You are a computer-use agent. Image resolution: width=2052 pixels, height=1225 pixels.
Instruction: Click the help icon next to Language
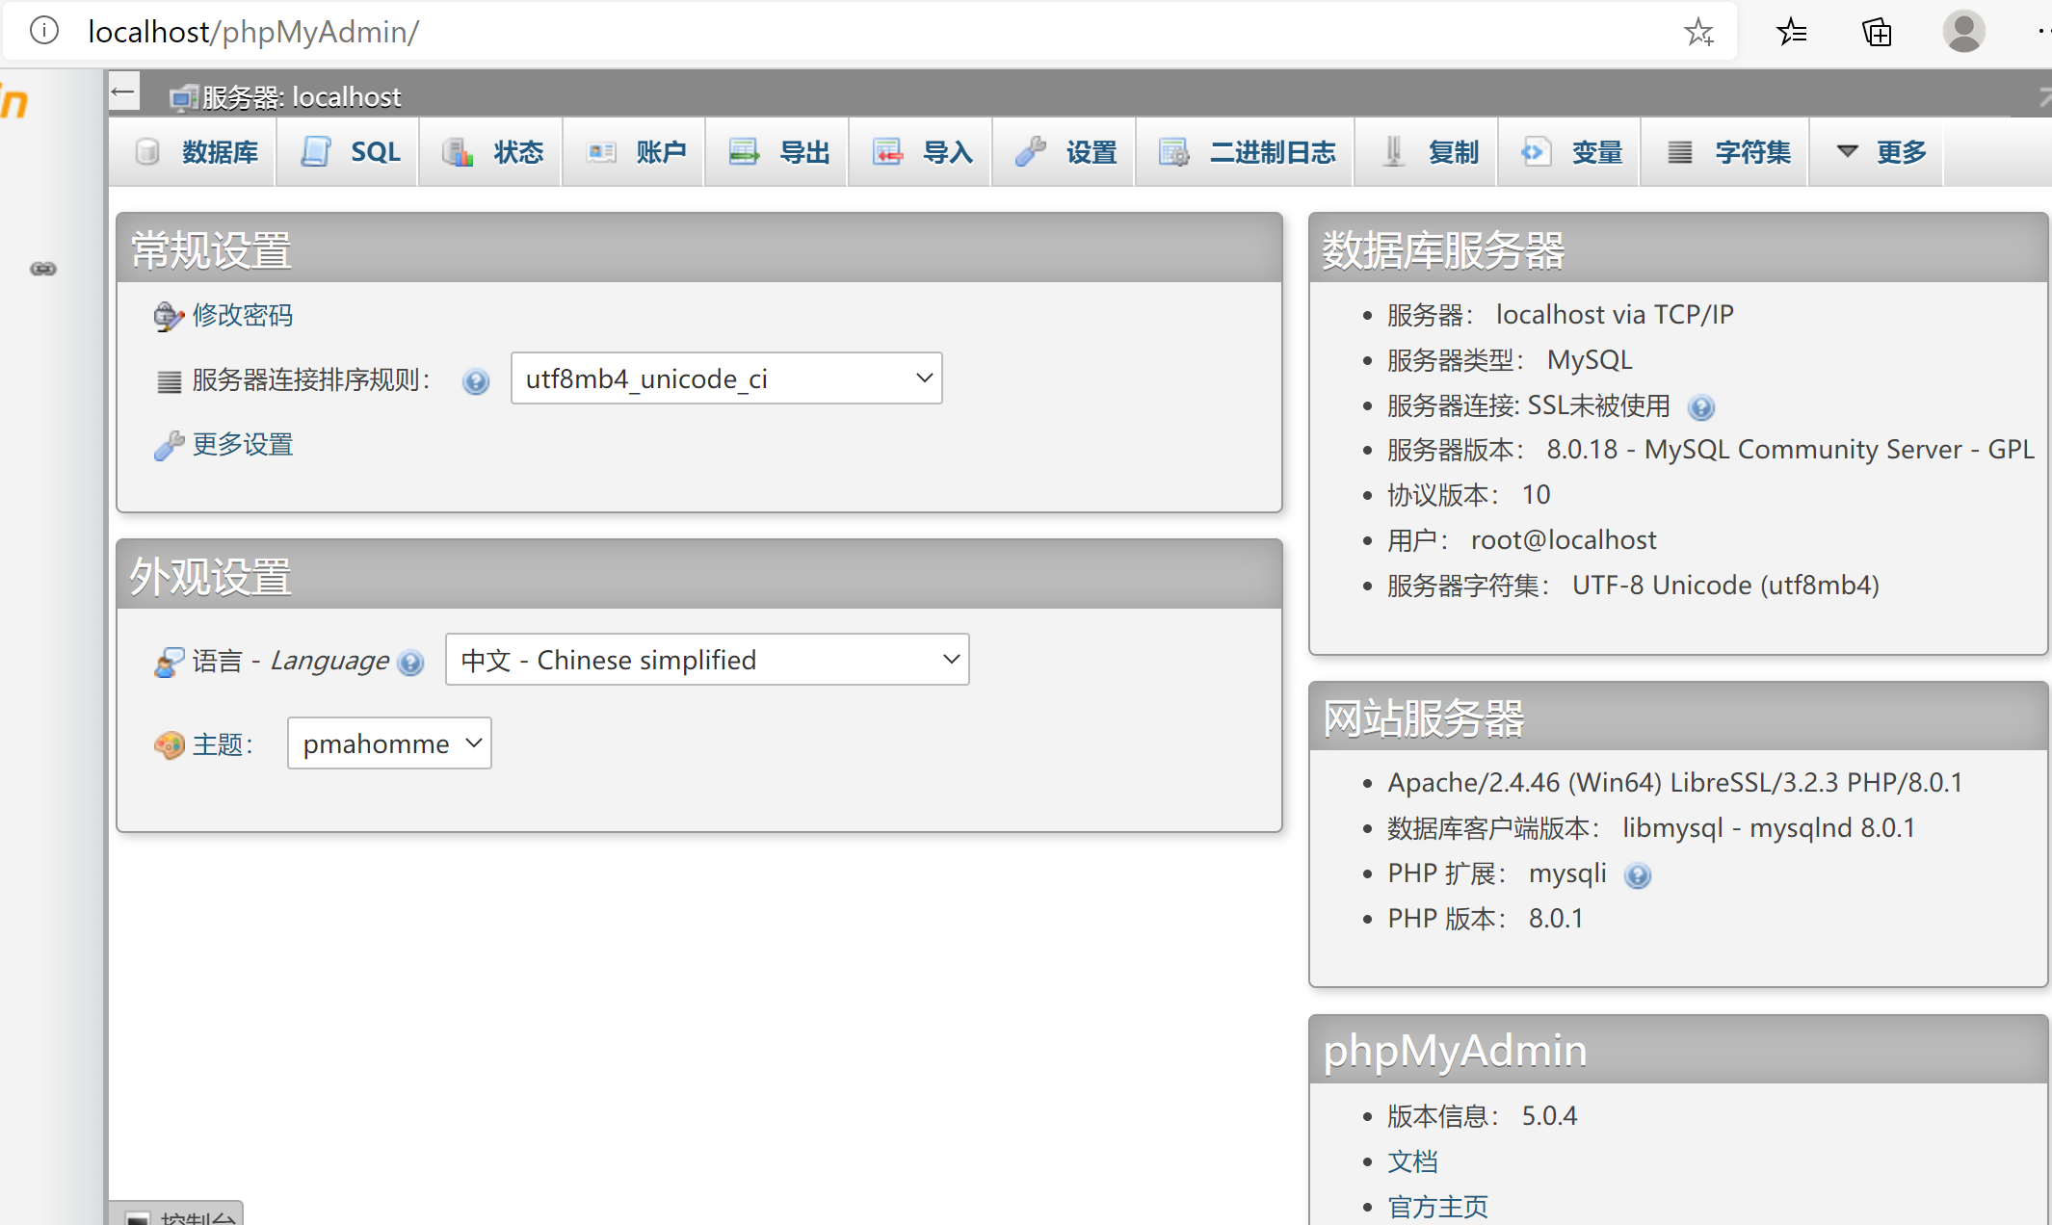pos(410,663)
